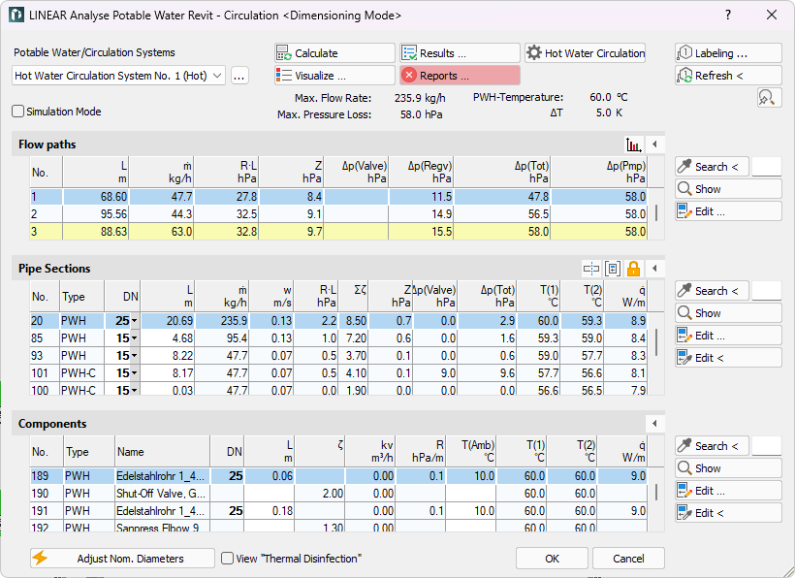Collapse the Components panel arrow
Screen dimensions: 795x578
click(x=654, y=424)
